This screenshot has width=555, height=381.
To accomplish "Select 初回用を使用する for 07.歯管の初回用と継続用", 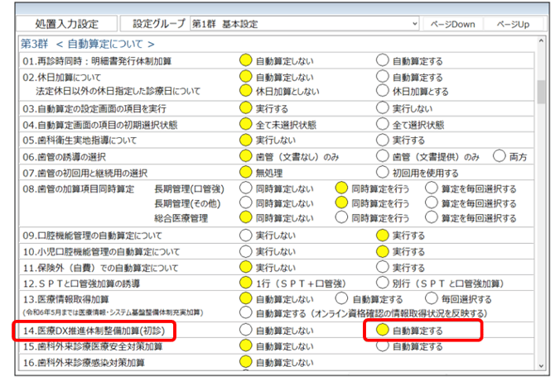I will 382,172.
